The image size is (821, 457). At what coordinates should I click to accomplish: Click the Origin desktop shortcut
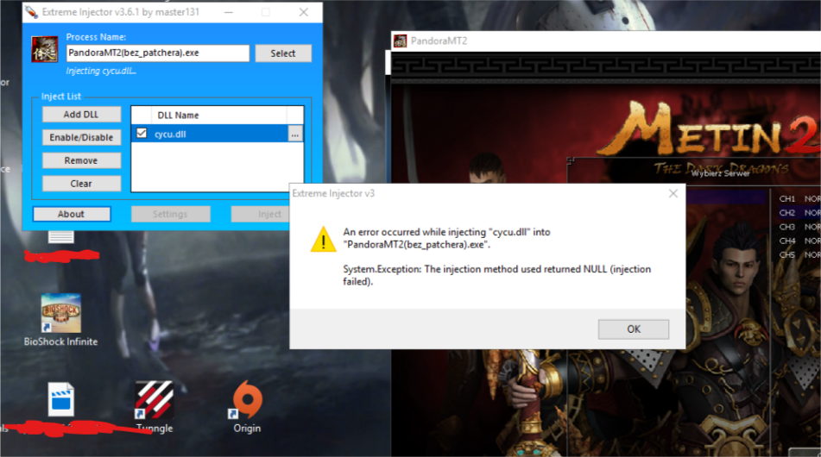[247, 407]
